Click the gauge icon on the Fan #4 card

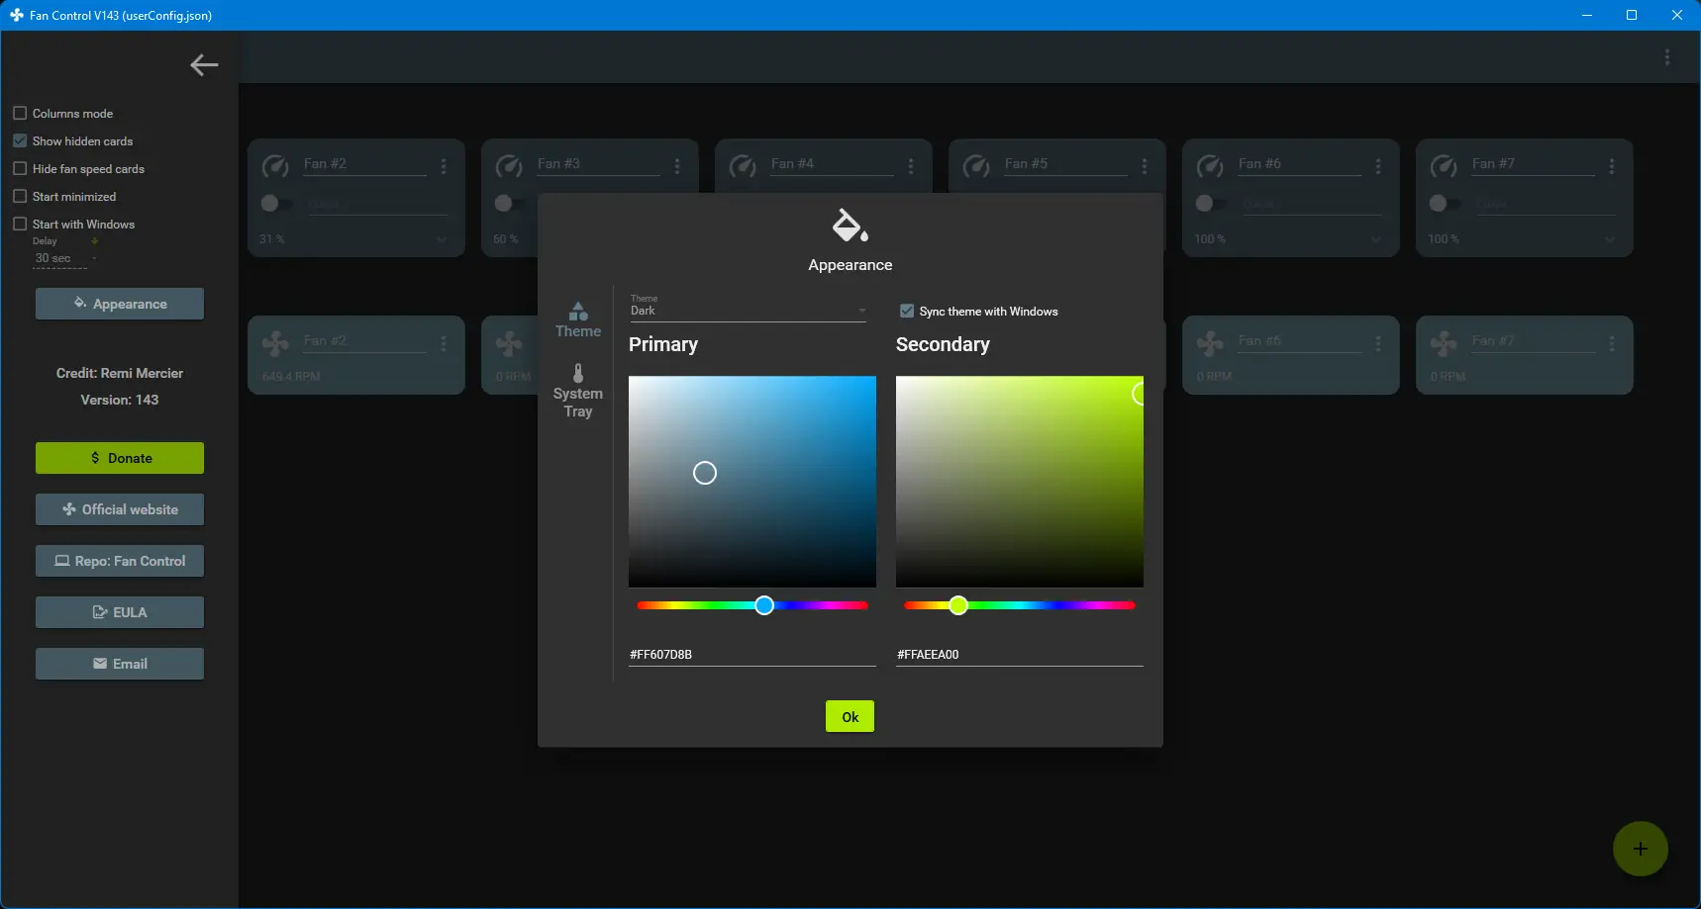pyautogui.click(x=743, y=166)
